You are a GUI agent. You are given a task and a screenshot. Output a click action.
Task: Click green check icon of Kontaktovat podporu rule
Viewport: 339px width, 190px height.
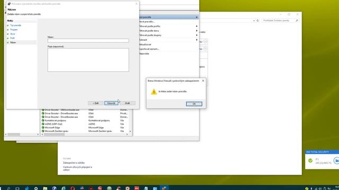point(43,120)
